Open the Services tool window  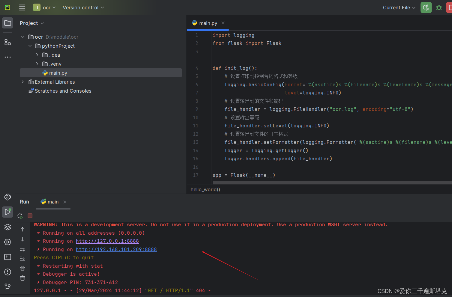pos(8,242)
